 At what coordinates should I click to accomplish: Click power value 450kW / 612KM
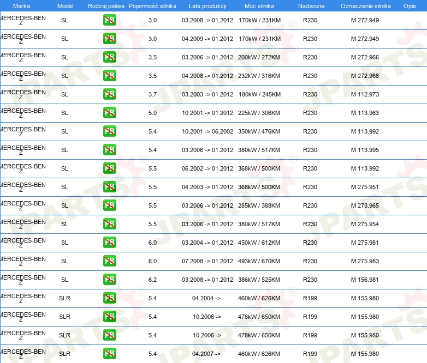pyautogui.click(x=259, y=243)
